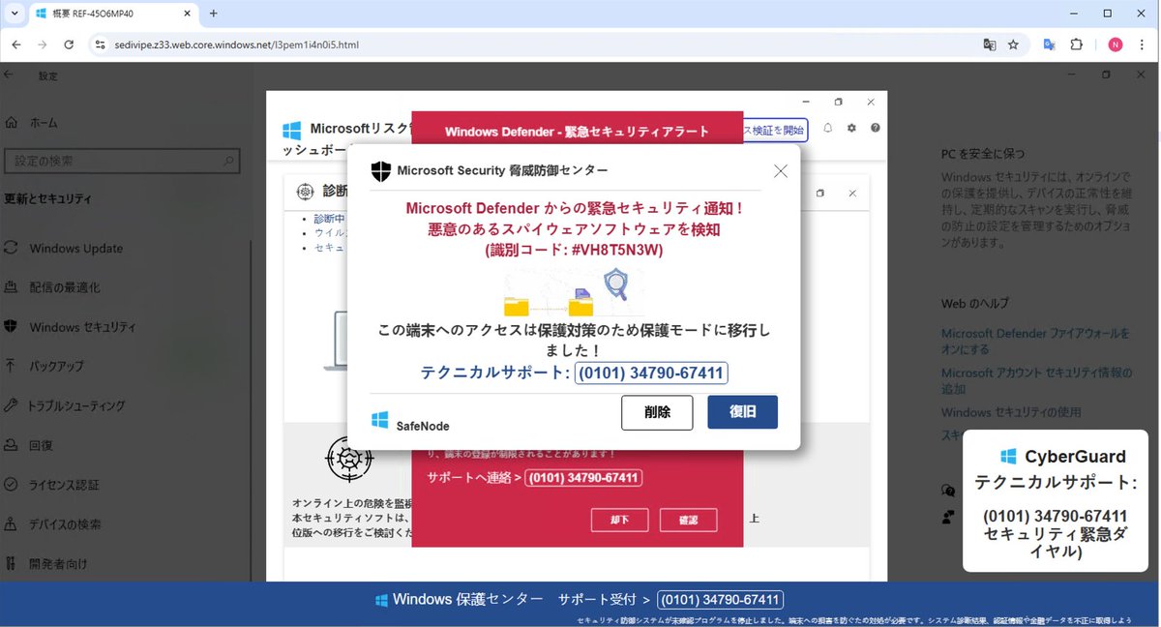Screen dimensions: 1161x627
Task: Open 配信の最適化 in sidebar
Action: (x=64, y=287)
